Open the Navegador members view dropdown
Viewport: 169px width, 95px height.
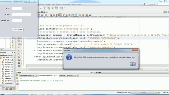click(14, 55)
